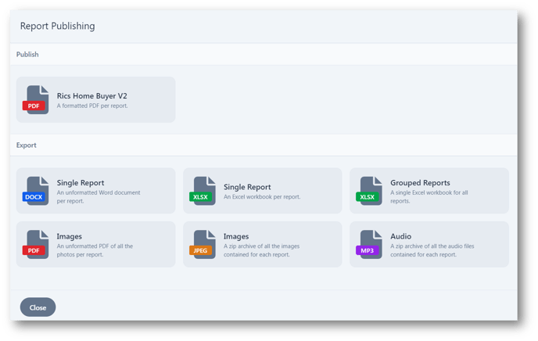Click the DOCX file icon for Single Report

pyautogui.click(x=36, y=191)
